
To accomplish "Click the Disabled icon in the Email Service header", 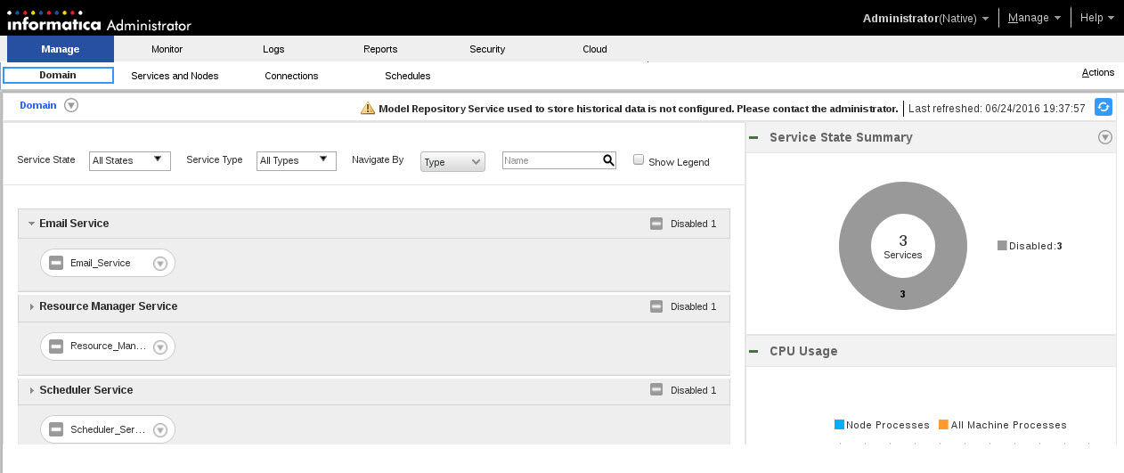I will [656, 224].
